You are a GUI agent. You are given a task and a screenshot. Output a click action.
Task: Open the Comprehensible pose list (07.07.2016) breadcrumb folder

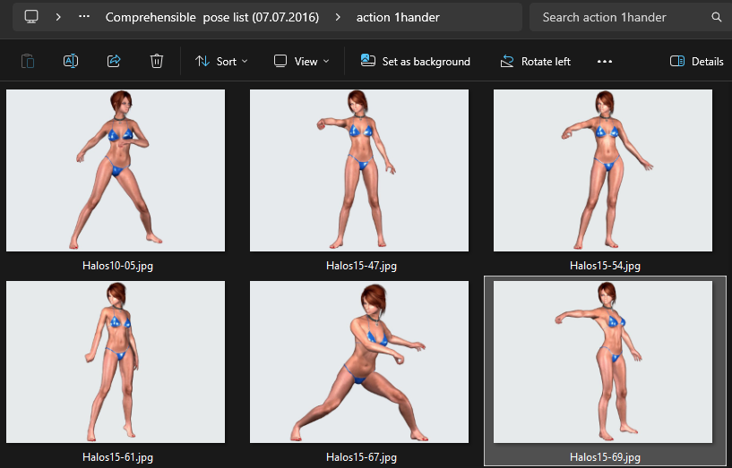pyautogui.click(x=212, y=17)
